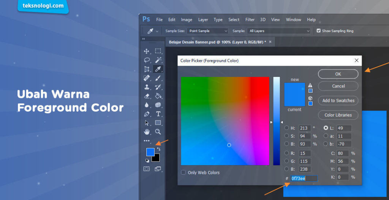
Task: Select the Pen tool
Action: (147, 114)
